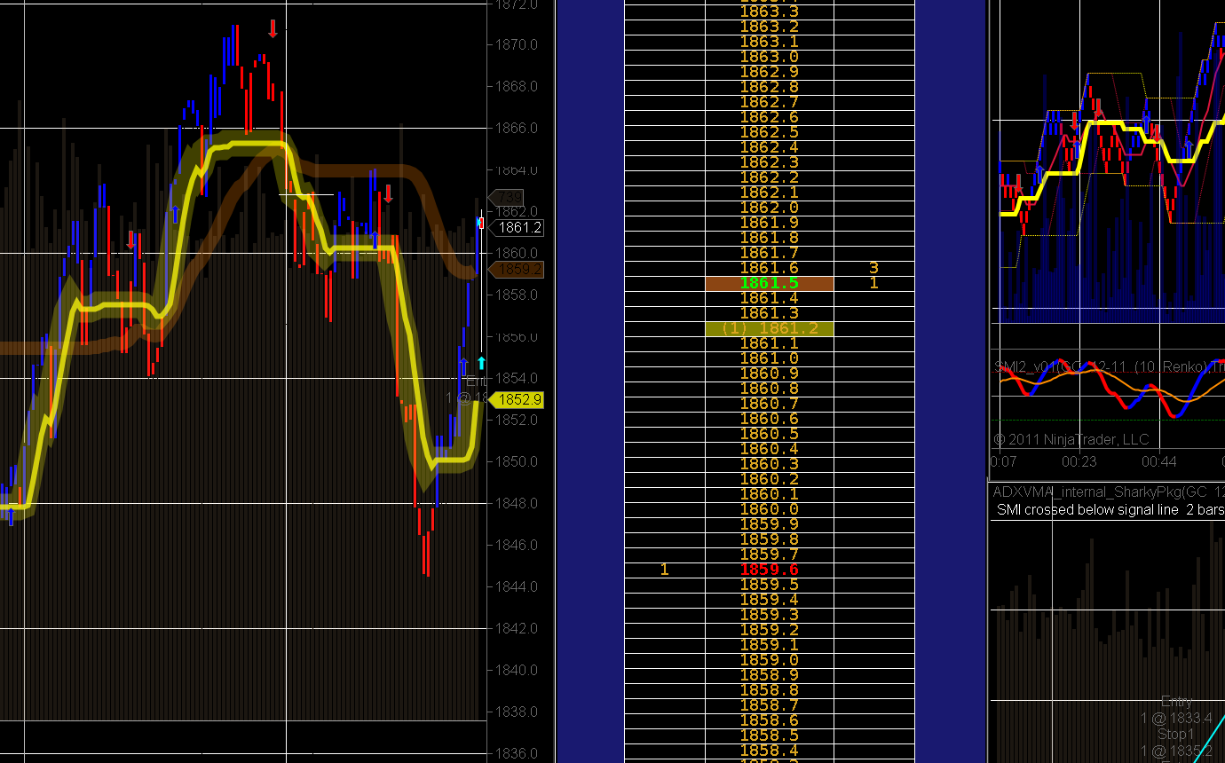This screenshot has height=763, width=1225.
Task: Choose price 1861.1 in the ladder
Action: pyautogui.click(x=769, y=343)
